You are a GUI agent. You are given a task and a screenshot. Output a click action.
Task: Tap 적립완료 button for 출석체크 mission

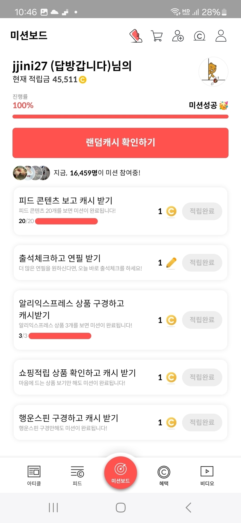[x=202, y=263]
